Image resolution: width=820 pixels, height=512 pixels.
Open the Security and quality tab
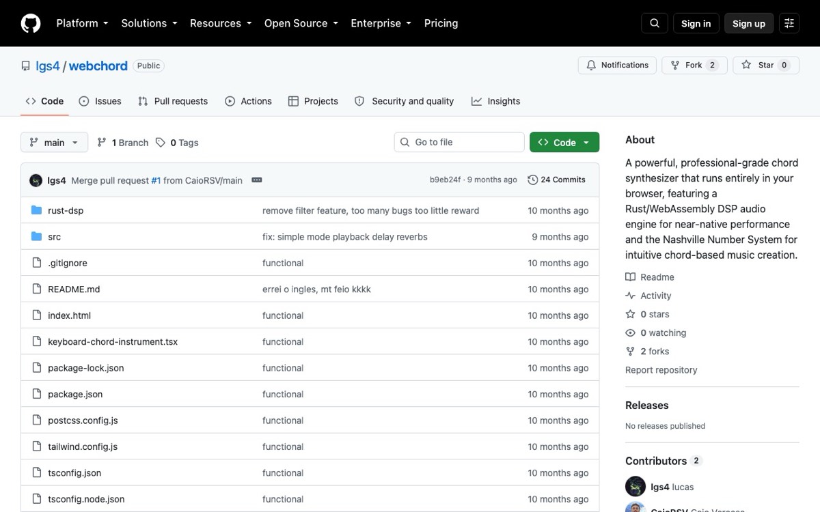pos(404,101)
